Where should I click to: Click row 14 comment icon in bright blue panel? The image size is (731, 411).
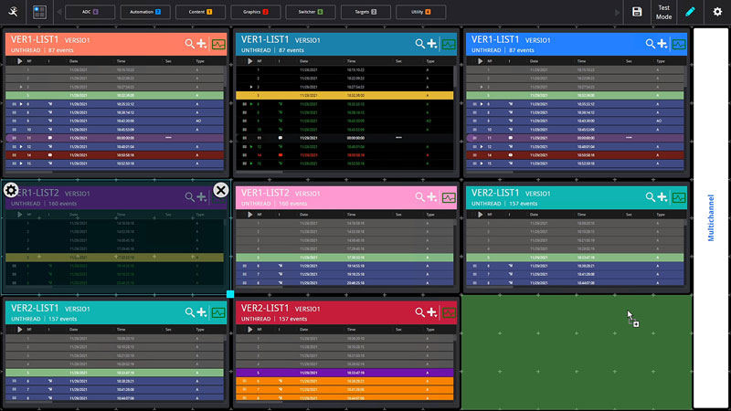click(x=511, y=155)
